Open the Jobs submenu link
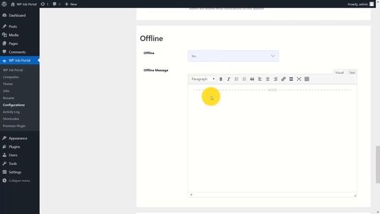This screenshot has width=380, height=214. [x=6, y=91]
